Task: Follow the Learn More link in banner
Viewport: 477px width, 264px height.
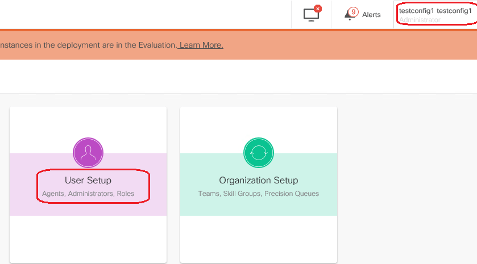Action: click(x=201, y=45)
